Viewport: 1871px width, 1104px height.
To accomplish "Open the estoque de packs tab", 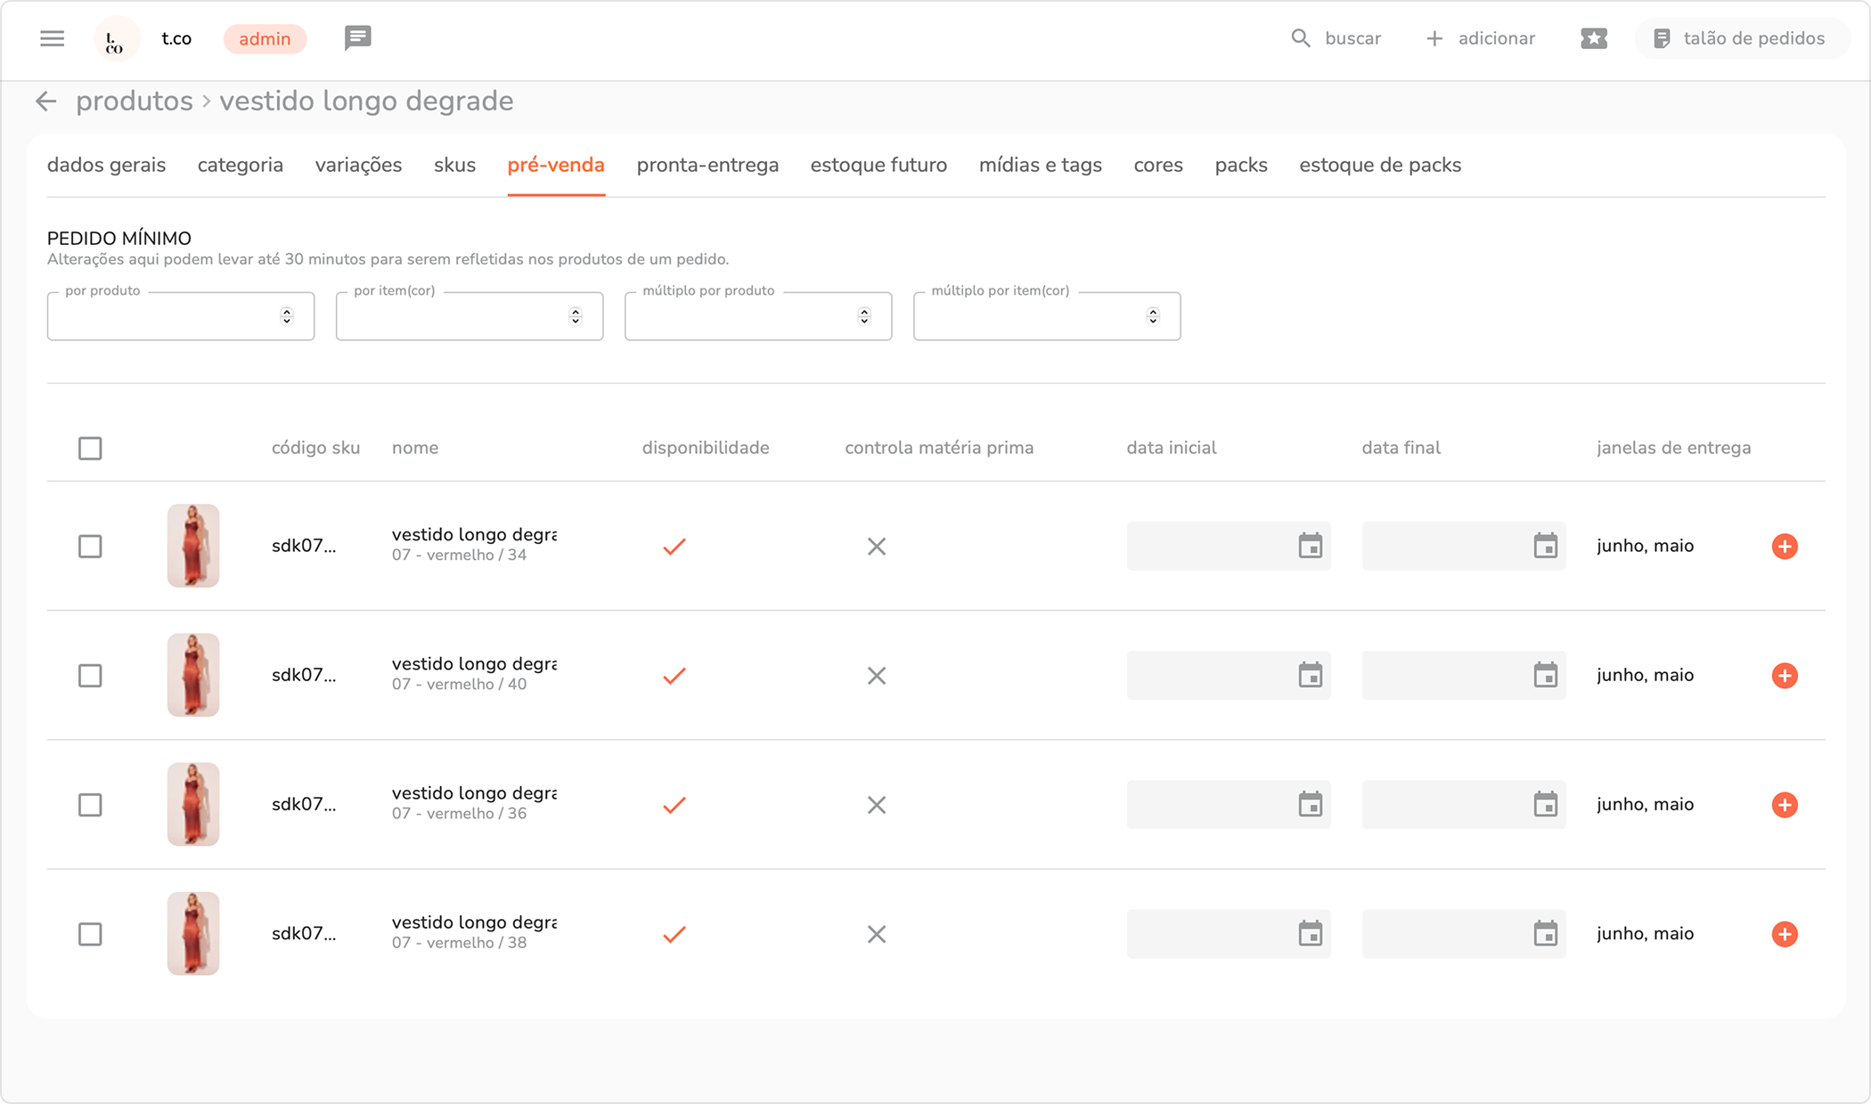I will pyautogui.click(x=1379, y=166).
